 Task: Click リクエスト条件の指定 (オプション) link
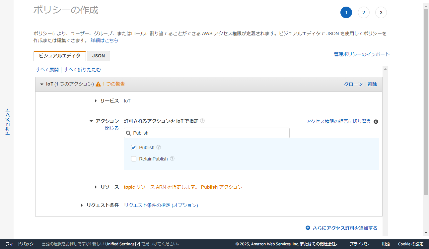(161, 205)
